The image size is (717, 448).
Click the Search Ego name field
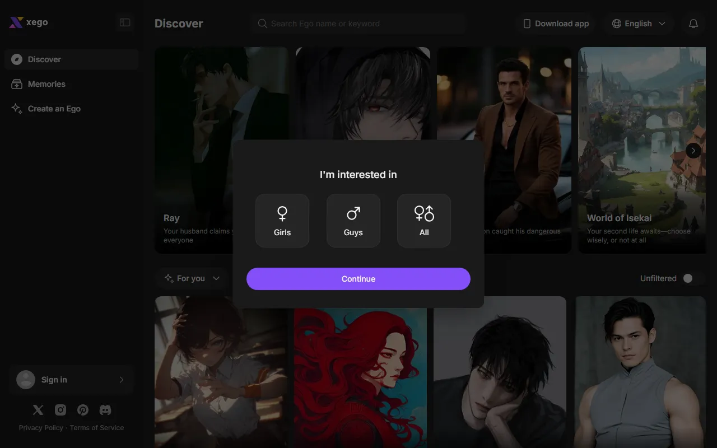point(358,24)
